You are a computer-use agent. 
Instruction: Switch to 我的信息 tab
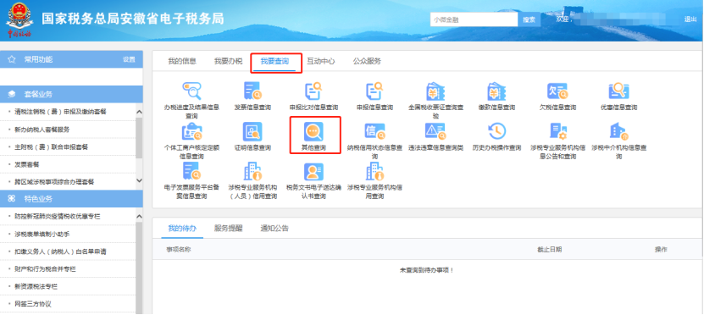[182, 62]
